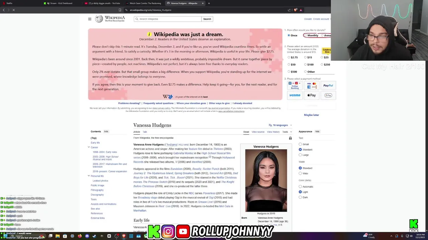Open Steam from taskbar
The image size is (428, 240).
[94, 236]
